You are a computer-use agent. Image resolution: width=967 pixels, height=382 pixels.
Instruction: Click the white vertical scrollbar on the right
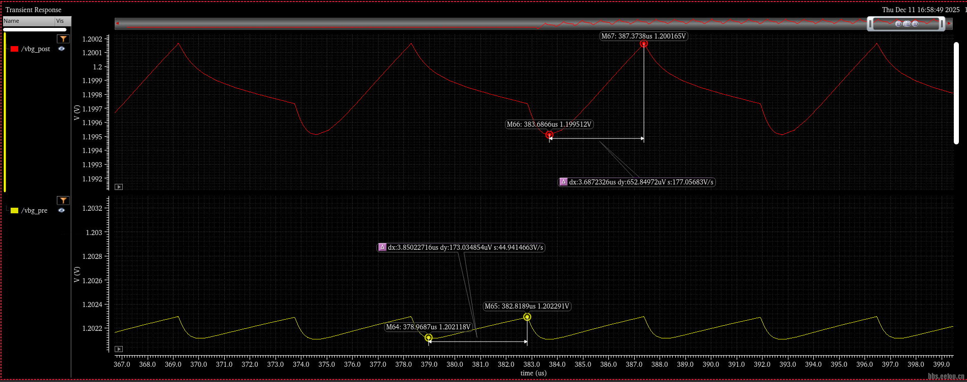(x=956, y=93)
